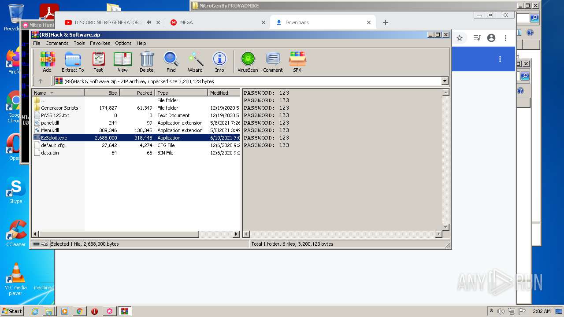Show hidden tray icons arrow
Image resolution: width=564 pixels, height=317 pixels.
click(492, 311)
